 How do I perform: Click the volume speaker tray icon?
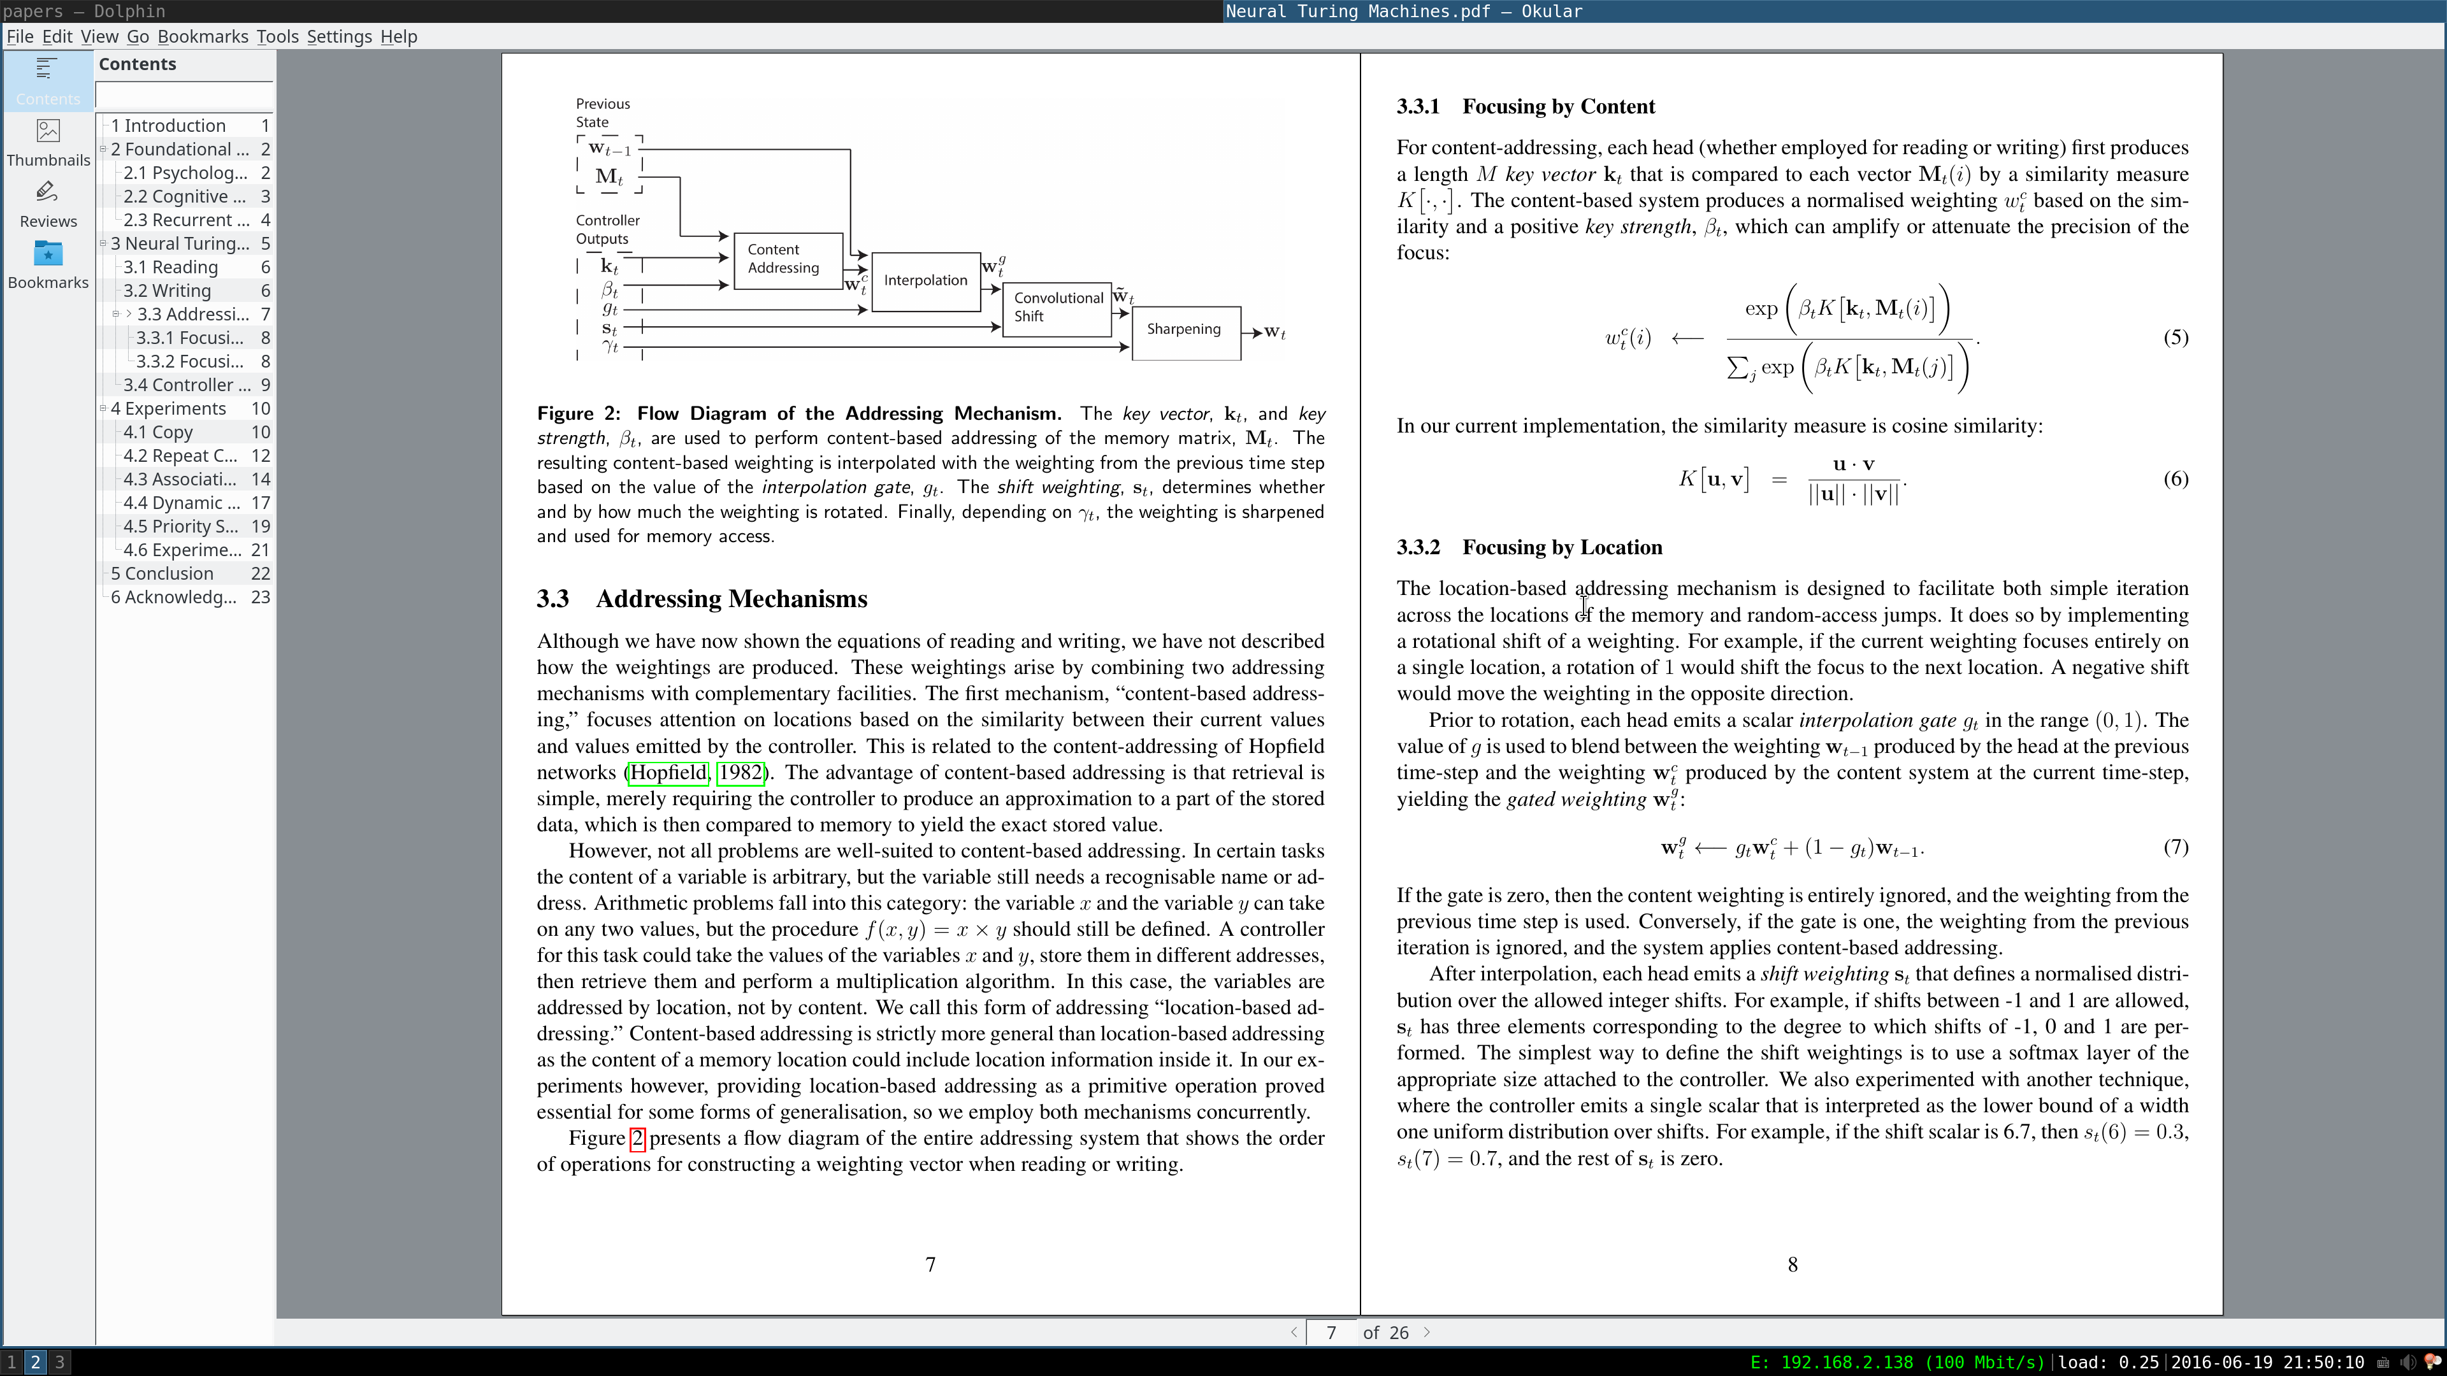click(x=2408, y=1363)
